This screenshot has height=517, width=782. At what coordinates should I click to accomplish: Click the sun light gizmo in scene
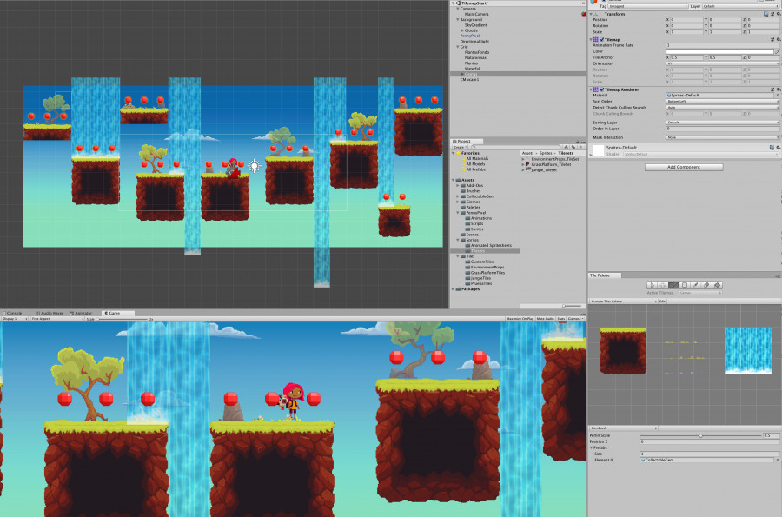tap(255, 165)
